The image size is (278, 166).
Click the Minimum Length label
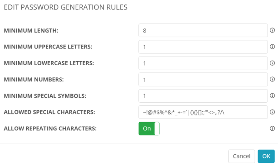[x=31, y=31]
